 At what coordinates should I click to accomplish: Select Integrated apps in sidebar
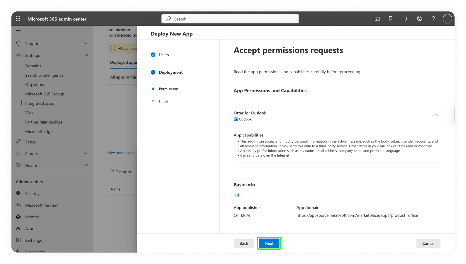pyautogui.click(x=39, y=103)
